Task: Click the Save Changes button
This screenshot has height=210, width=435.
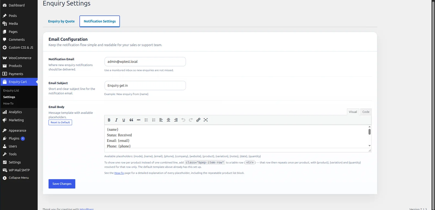Action: coord(62,184)
